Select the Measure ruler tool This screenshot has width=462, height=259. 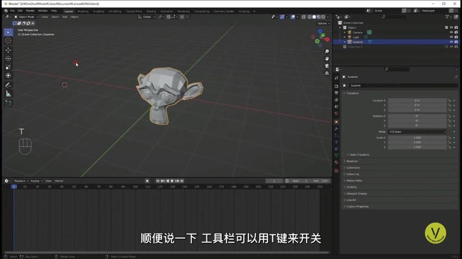[8, 94]
